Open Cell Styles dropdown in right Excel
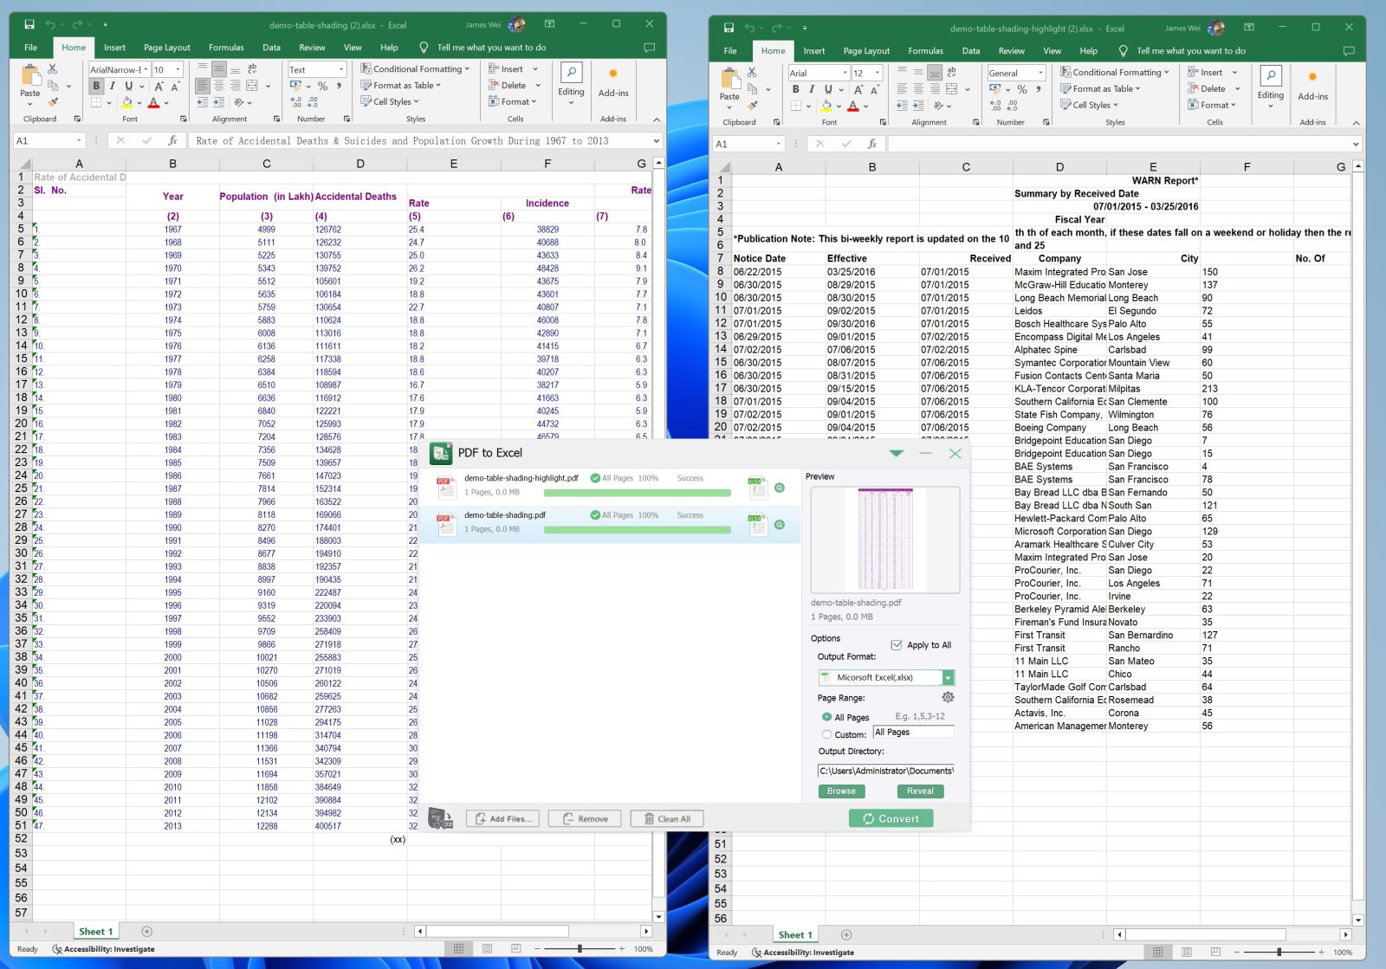This screenshot has width=1386, height=969. click(1091, 105)
